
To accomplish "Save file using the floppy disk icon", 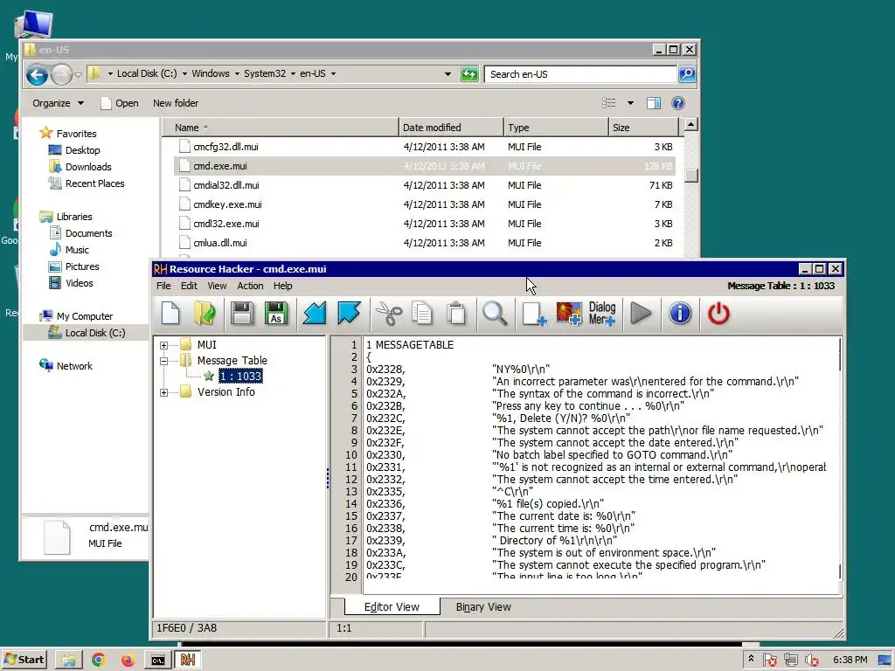I will click(242, 314).
